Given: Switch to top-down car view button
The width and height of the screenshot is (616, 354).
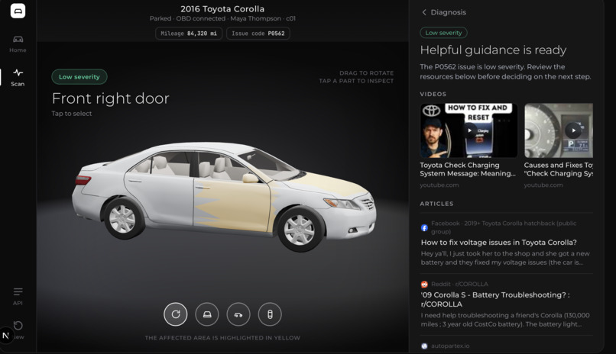Looking at the screenshot, I should [x=270, y=314].
